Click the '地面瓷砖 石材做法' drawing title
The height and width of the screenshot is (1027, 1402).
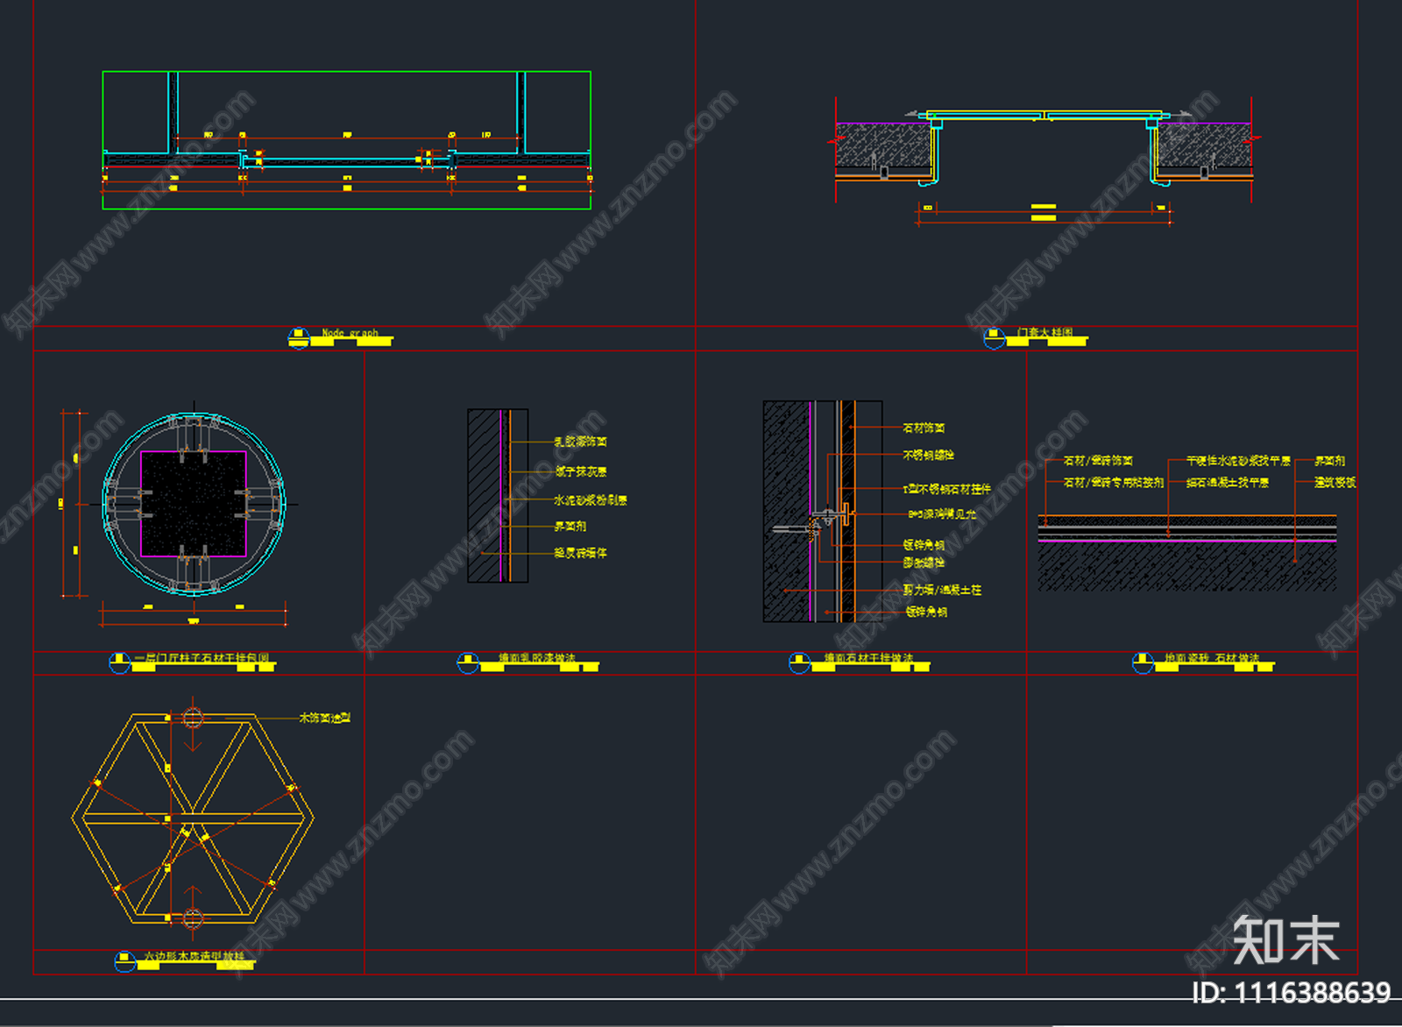1212,658
